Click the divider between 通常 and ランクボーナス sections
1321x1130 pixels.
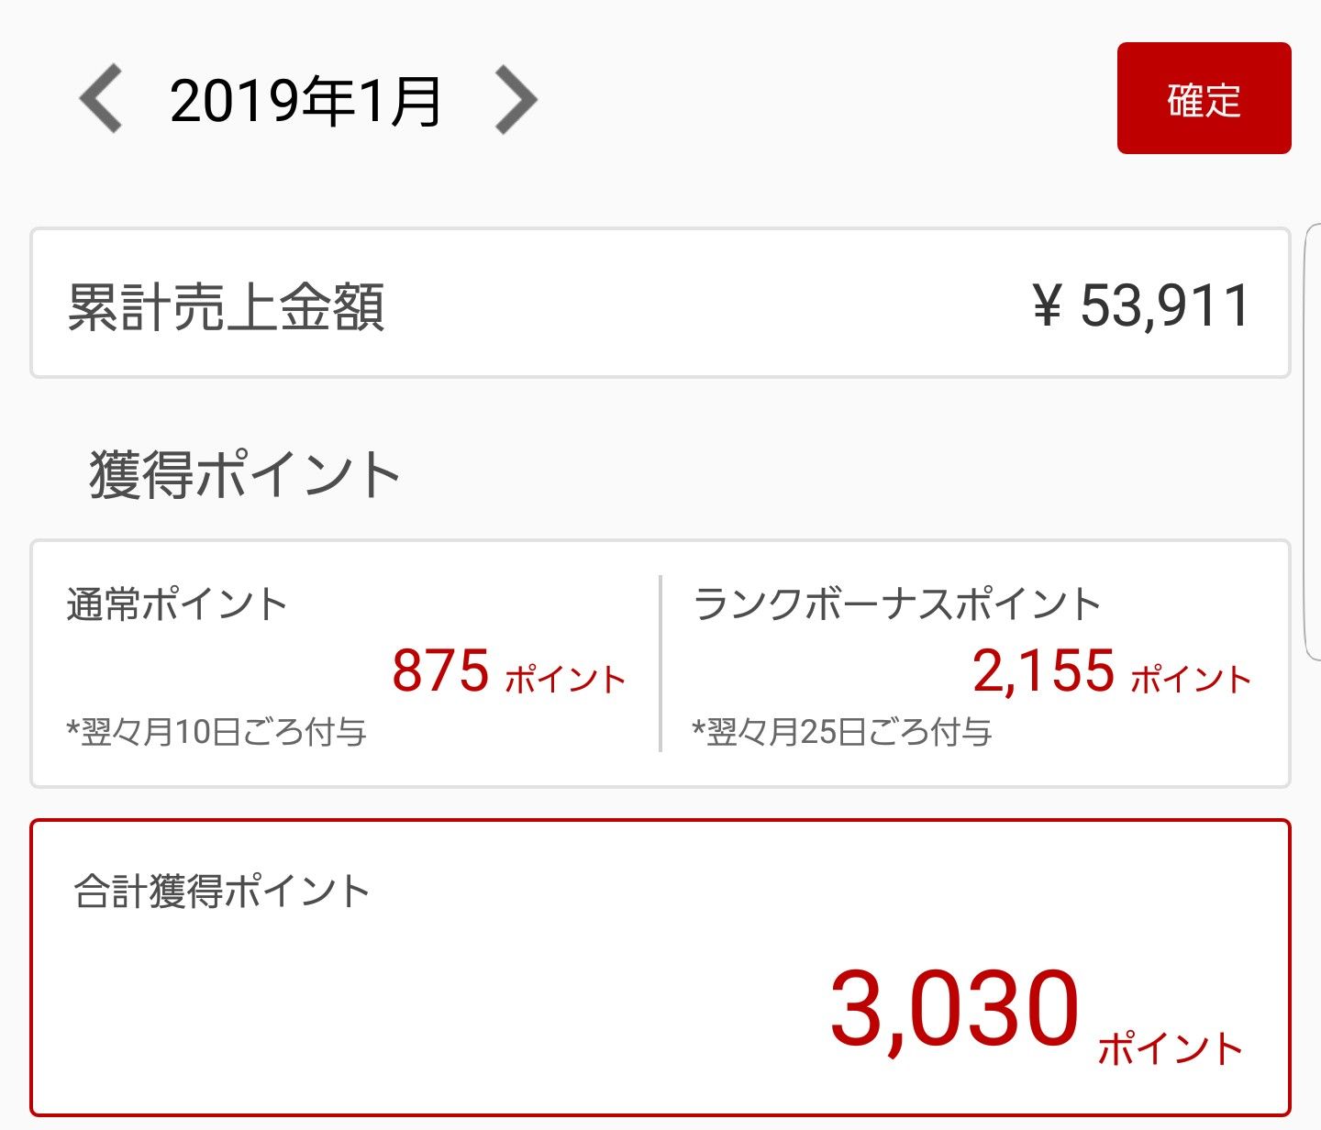660,664
